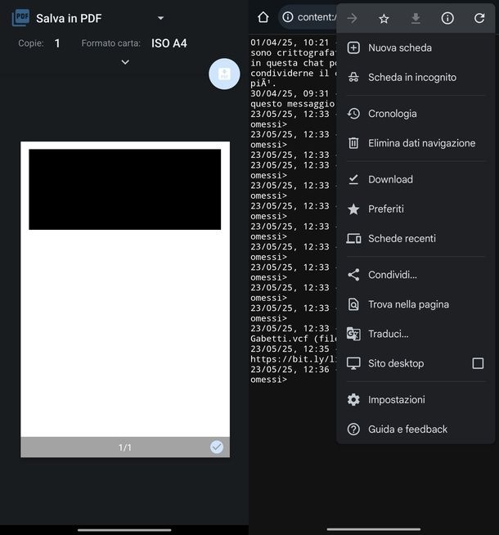Click the incognito hat icon
Screen dimensions: 499x535
[x=353, y=78]
